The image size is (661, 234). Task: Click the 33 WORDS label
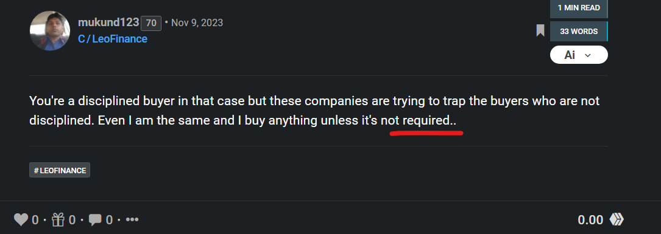[x=578, y=31]
